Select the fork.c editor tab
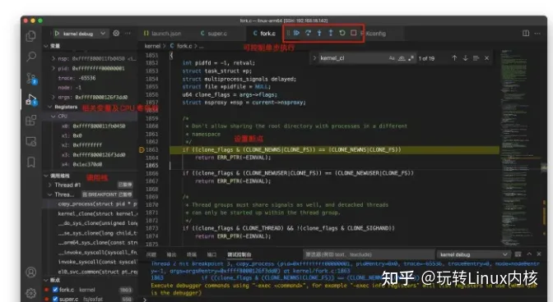553x302 pixels. point(264,34)
